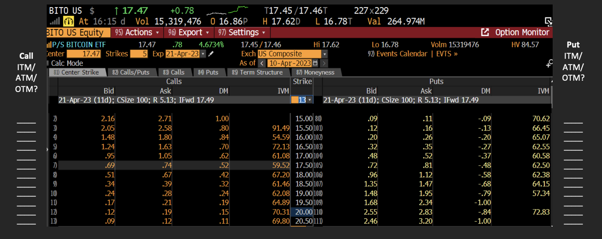Click call bid .95 at 17.00 strike

click(110, 156)
